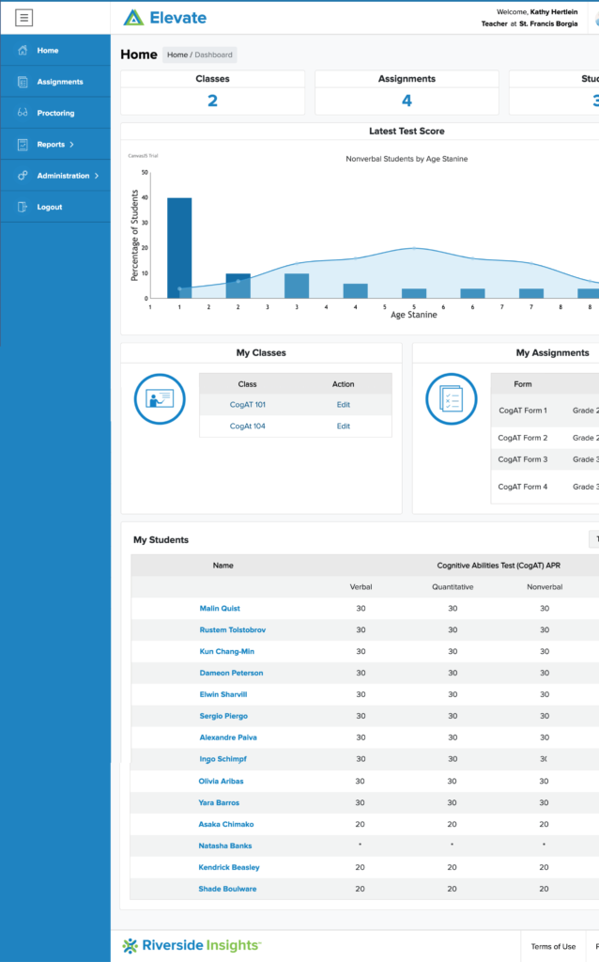Click Edit for CogAT 101
The width and height of the screenshot is (599, 962).
[x=344, y=404]
